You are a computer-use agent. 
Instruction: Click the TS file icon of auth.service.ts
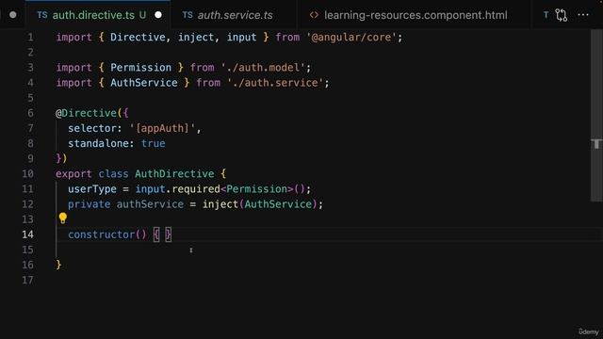coord(187,15)
